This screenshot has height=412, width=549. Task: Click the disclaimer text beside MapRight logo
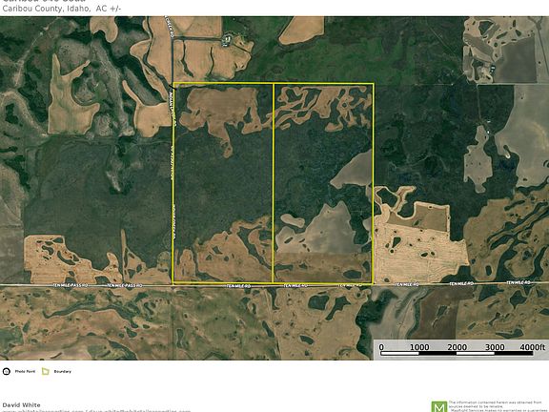click(x=498, y=406)
